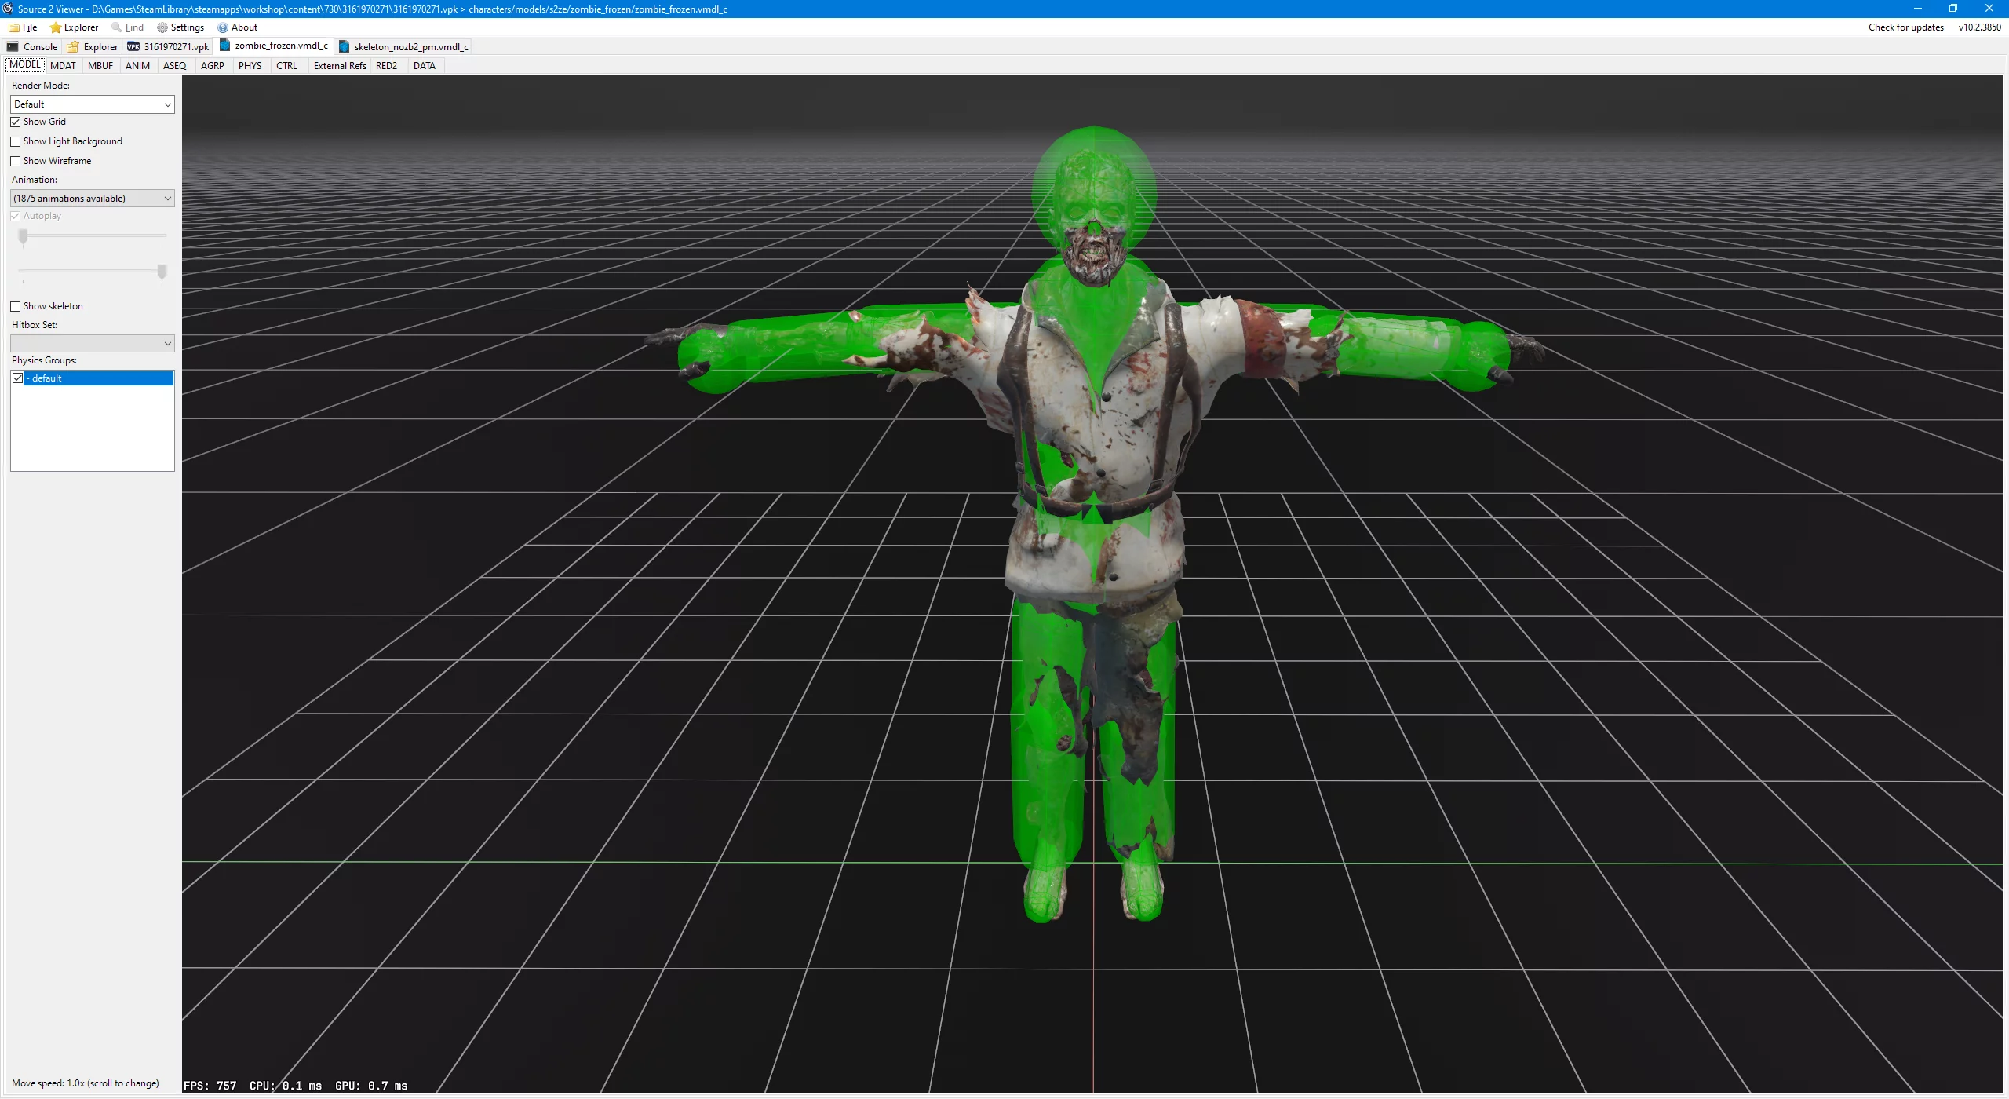Open the Explorer menu with star icon
This screenshot has width=2009, height=1099.
[75, 27]
